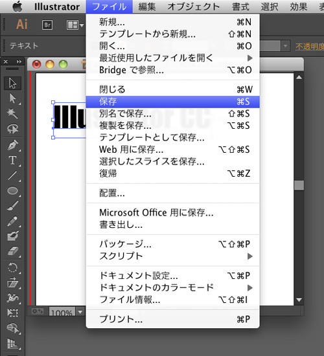Close the ファイル menu by clicking its title
The image size is (324, 356).
coord(110,7)
